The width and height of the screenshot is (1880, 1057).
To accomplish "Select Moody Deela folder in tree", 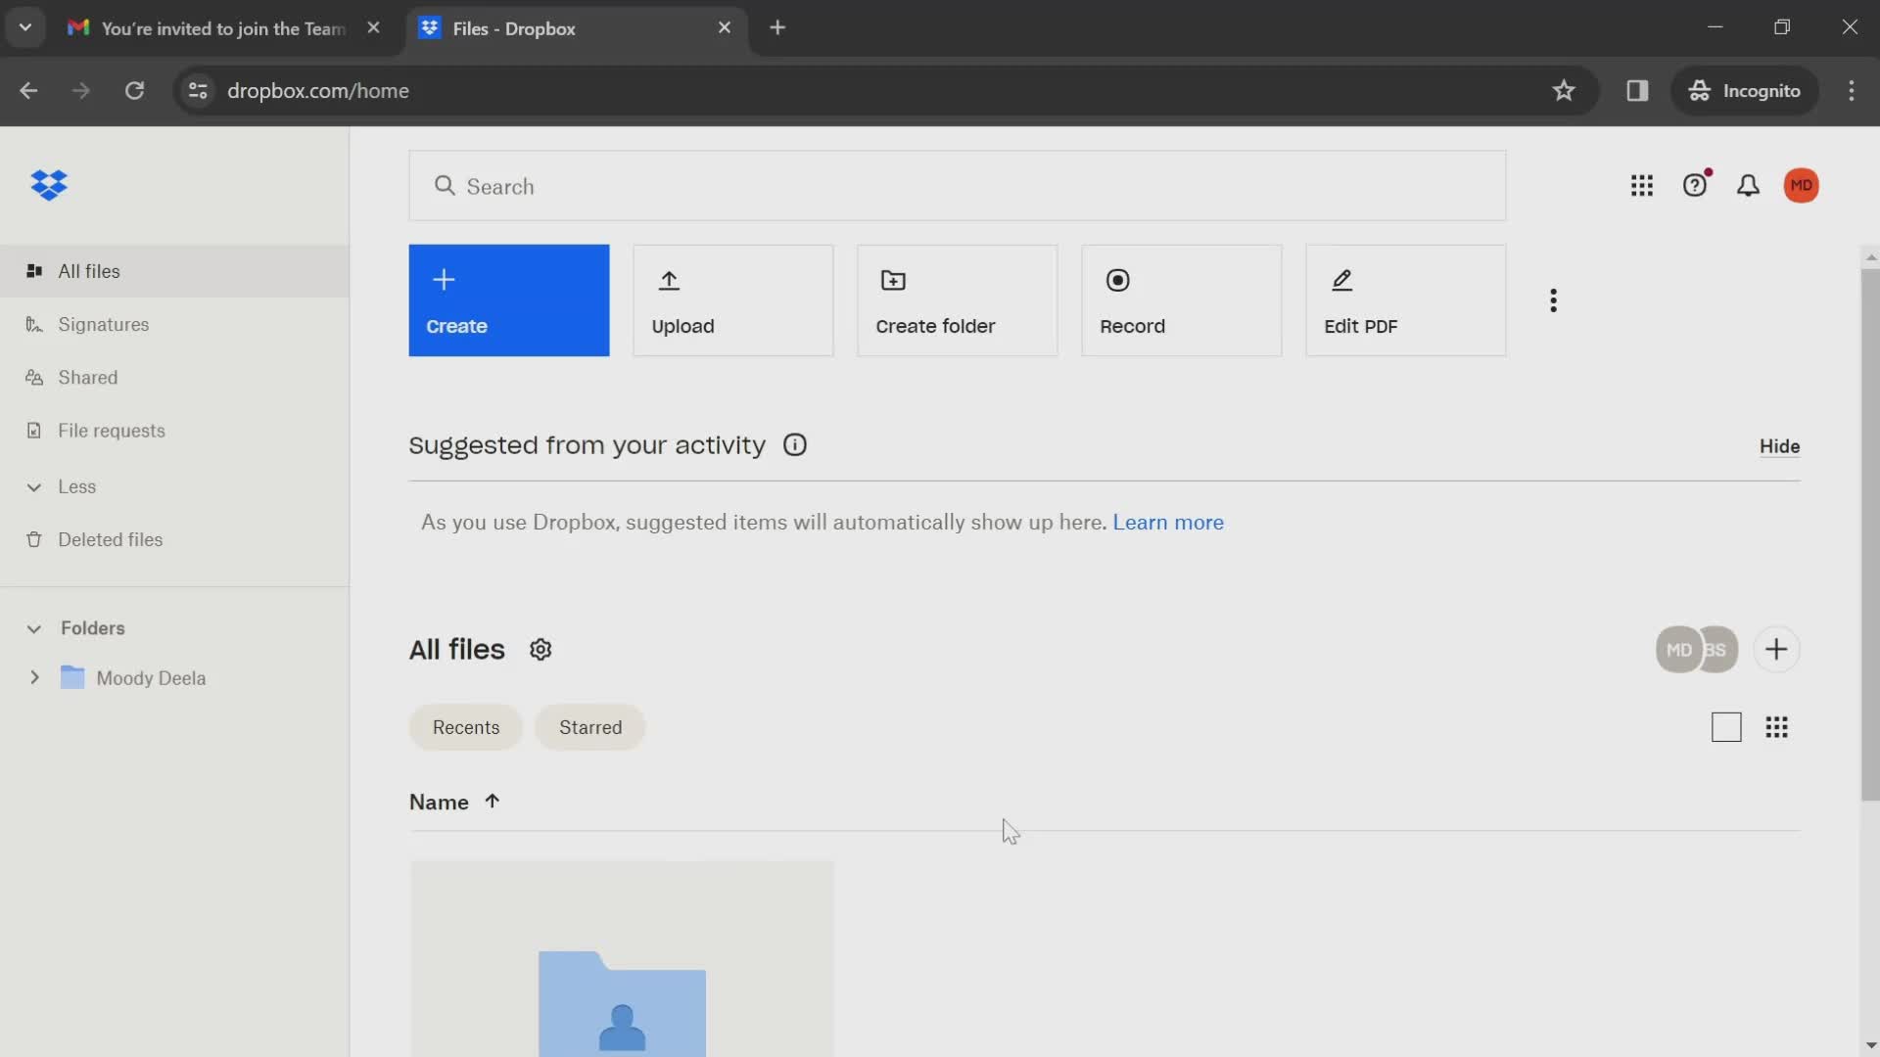I will (151, 678).
